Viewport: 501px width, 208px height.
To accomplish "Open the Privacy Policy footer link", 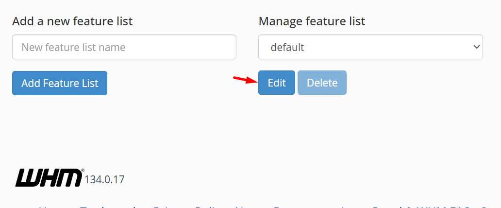I will pos(188,207).
